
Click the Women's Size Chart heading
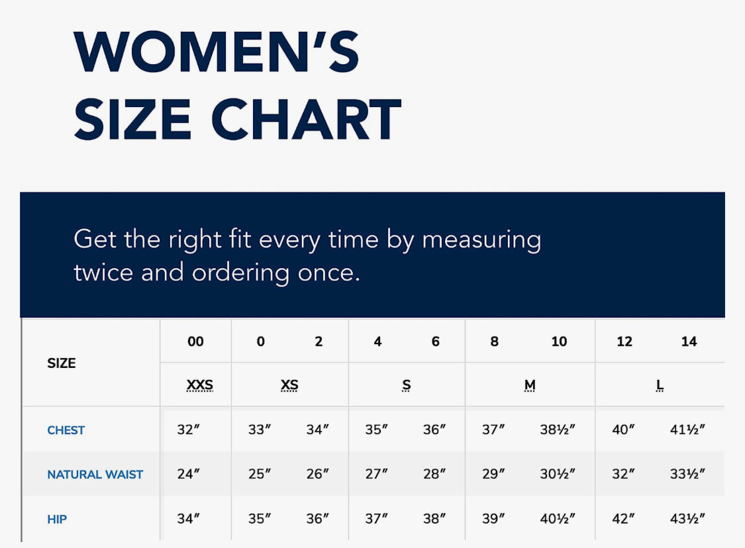click(237, 86)
